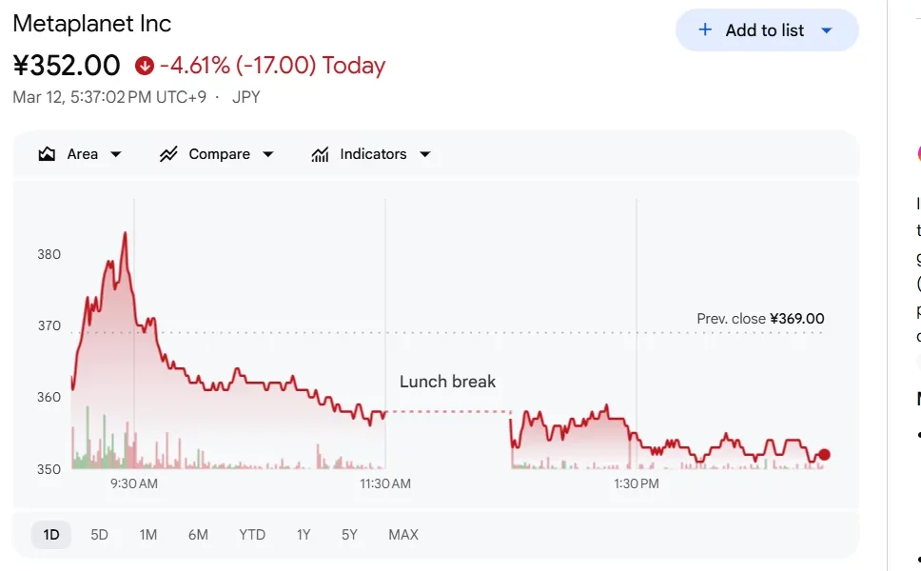
Task: Reselect the 1D tab
Action: click(50, 535)
